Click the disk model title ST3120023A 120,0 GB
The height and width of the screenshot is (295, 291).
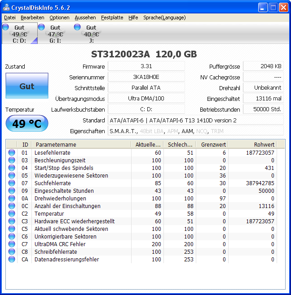coord(144,54)
